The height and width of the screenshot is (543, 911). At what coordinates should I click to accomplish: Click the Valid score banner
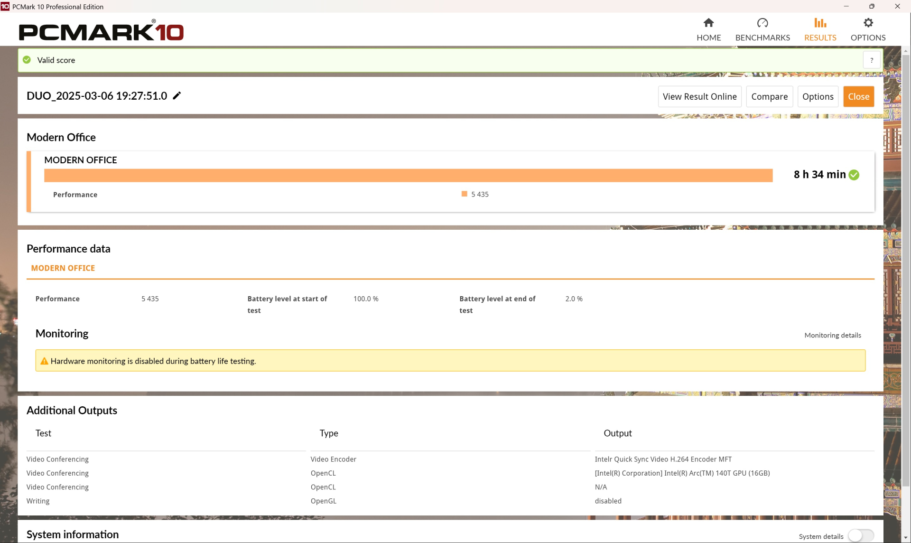pyautogui.click(x=450, y=60)
